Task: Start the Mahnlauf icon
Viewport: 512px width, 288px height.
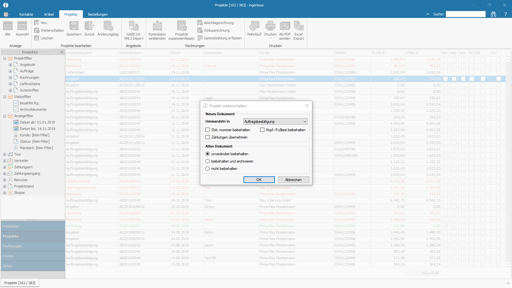Action: pos(254,26)
